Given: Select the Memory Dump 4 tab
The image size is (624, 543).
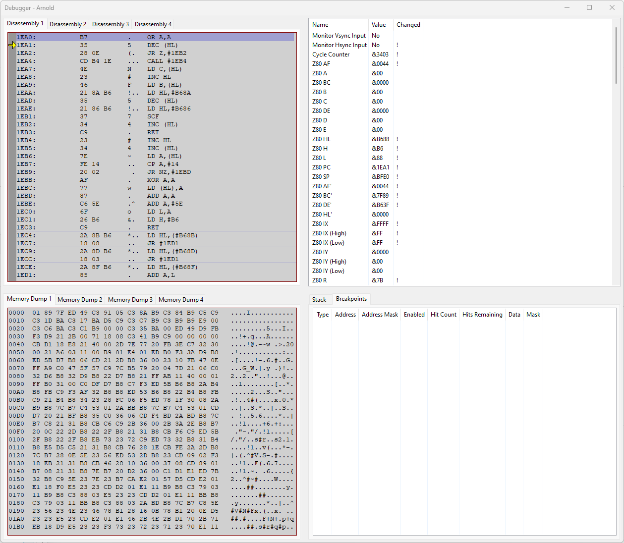Looking at the screenshot, I should tap(181, 300).
